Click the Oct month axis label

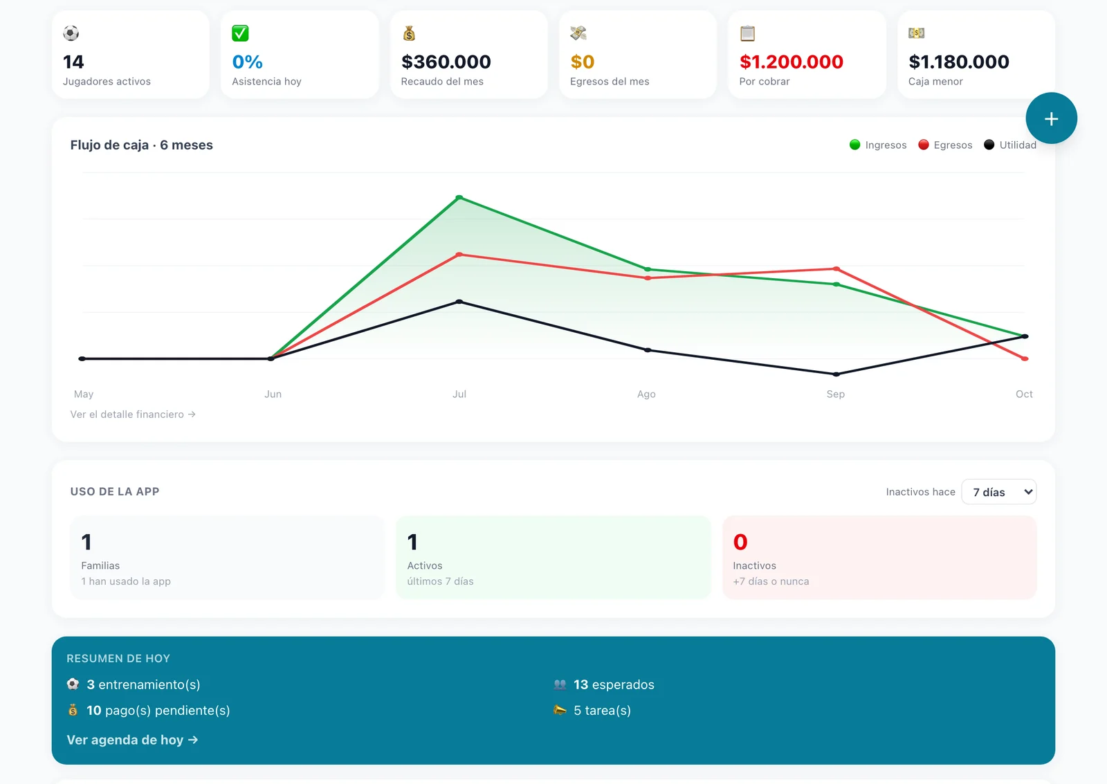[1024, 394]
